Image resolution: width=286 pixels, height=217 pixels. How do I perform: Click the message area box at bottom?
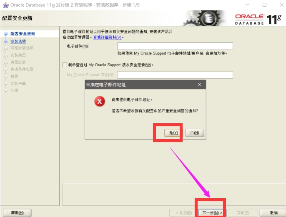point(174,194)
